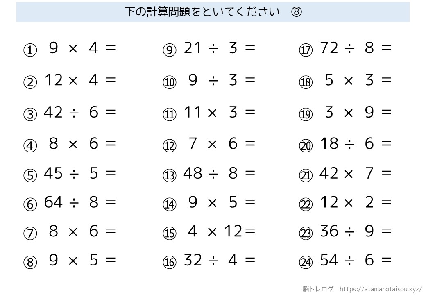Image resolution: width=426 pixels, height=295 pixels.
Task: Click the circled number 1 marker
Action: click(x=30, y=50)
